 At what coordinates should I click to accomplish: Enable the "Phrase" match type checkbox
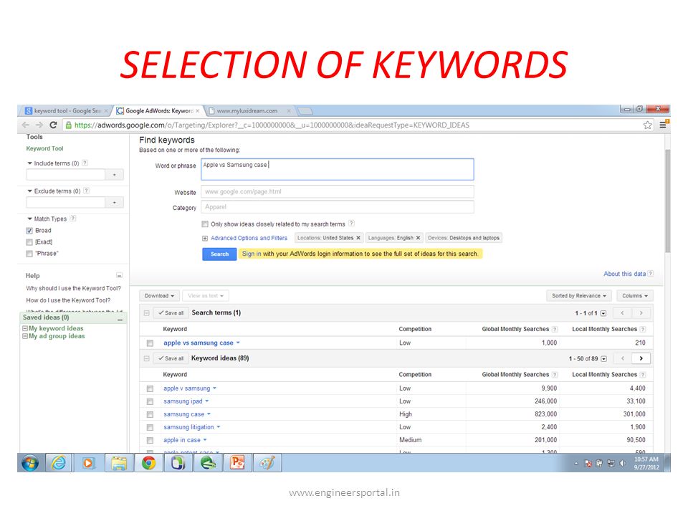coord(29,254)
